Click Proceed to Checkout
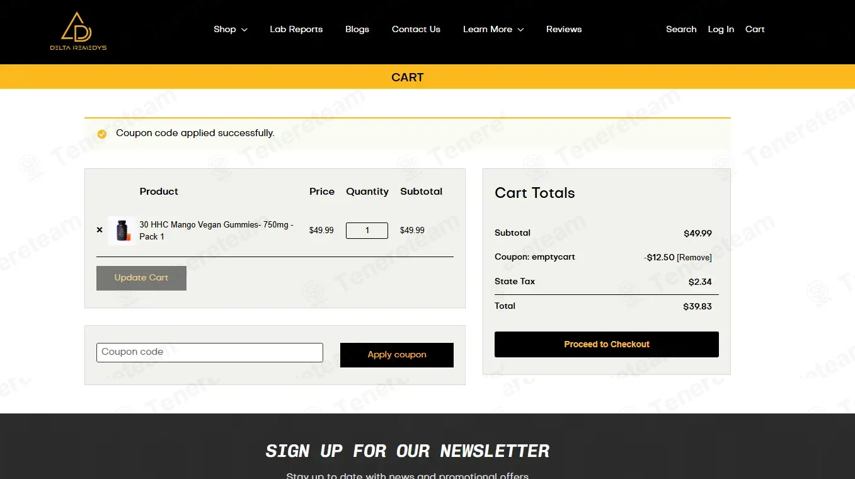The height and width of the screenshot is (479, 855). [x=607, y=344]
